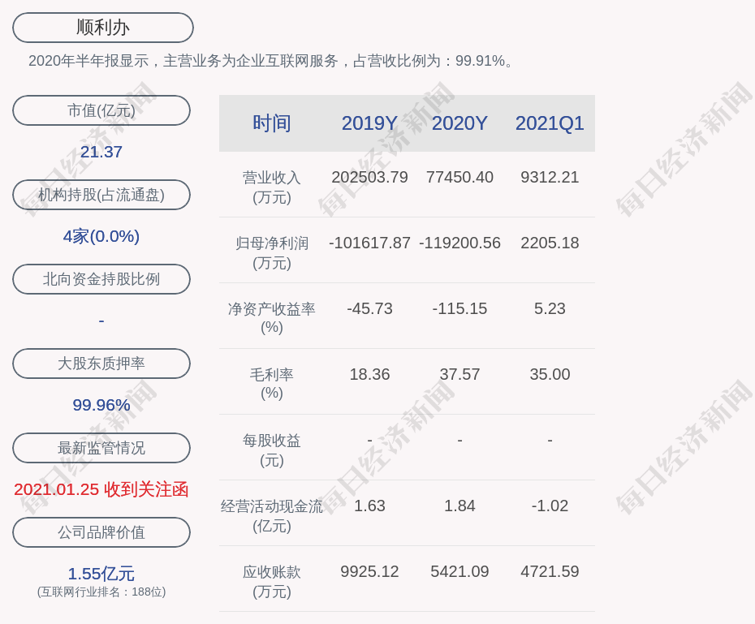Select the 2021Q1 column header
Viewport: 755px width, 624px height.
(x=550, y=123)
